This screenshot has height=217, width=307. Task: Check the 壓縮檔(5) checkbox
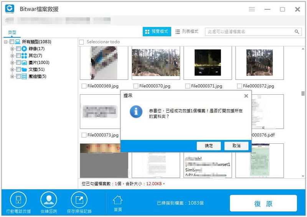click(18, 76)
